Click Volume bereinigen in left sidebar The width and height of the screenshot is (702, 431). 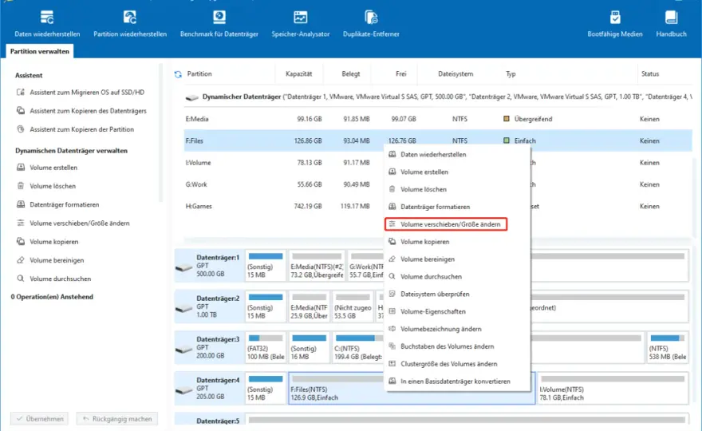click(x=50, y=260)
